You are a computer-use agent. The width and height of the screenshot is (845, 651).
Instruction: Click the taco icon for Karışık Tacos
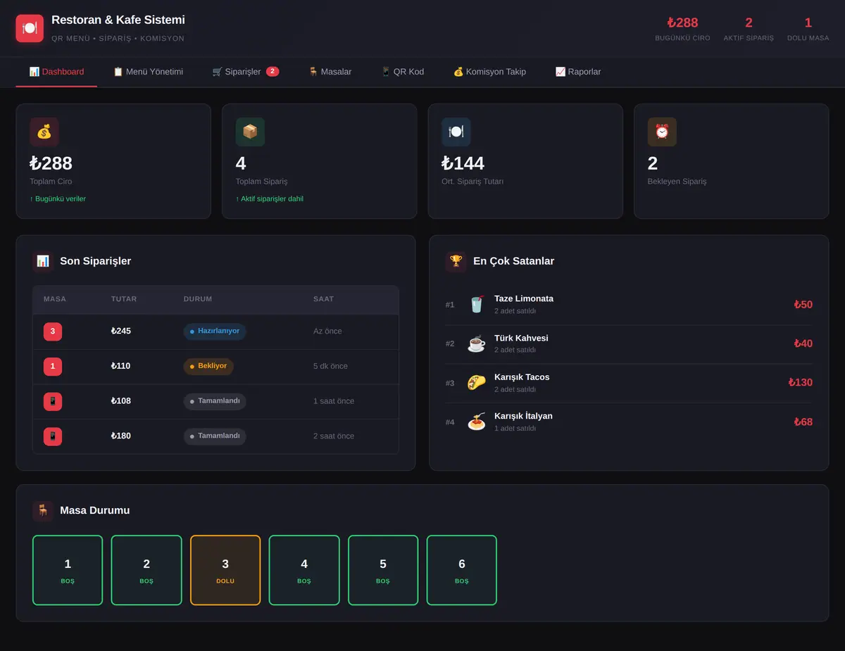point(477,383)
